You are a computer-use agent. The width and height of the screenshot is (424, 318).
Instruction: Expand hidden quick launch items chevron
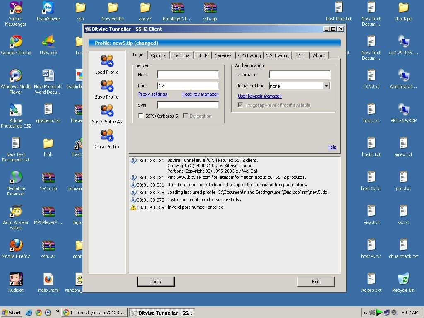pyautogui.click(x=58, y=311)
